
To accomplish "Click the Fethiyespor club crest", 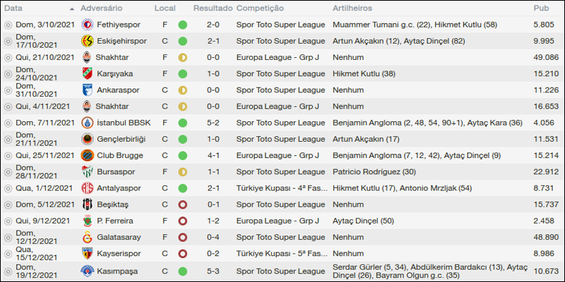I will 87,24.
